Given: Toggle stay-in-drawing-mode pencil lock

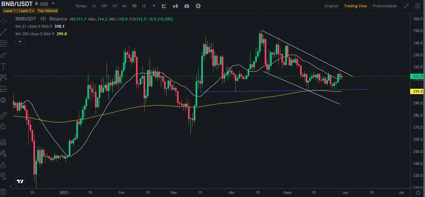Looking at the screenshot, I should pyautogui.click(x=3, y=154).
